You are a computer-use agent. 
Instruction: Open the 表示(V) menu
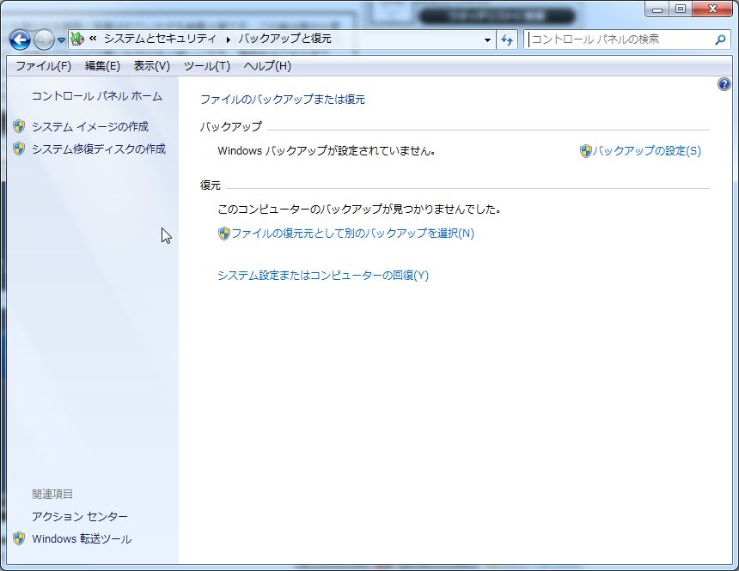click(x=152, y=66)
